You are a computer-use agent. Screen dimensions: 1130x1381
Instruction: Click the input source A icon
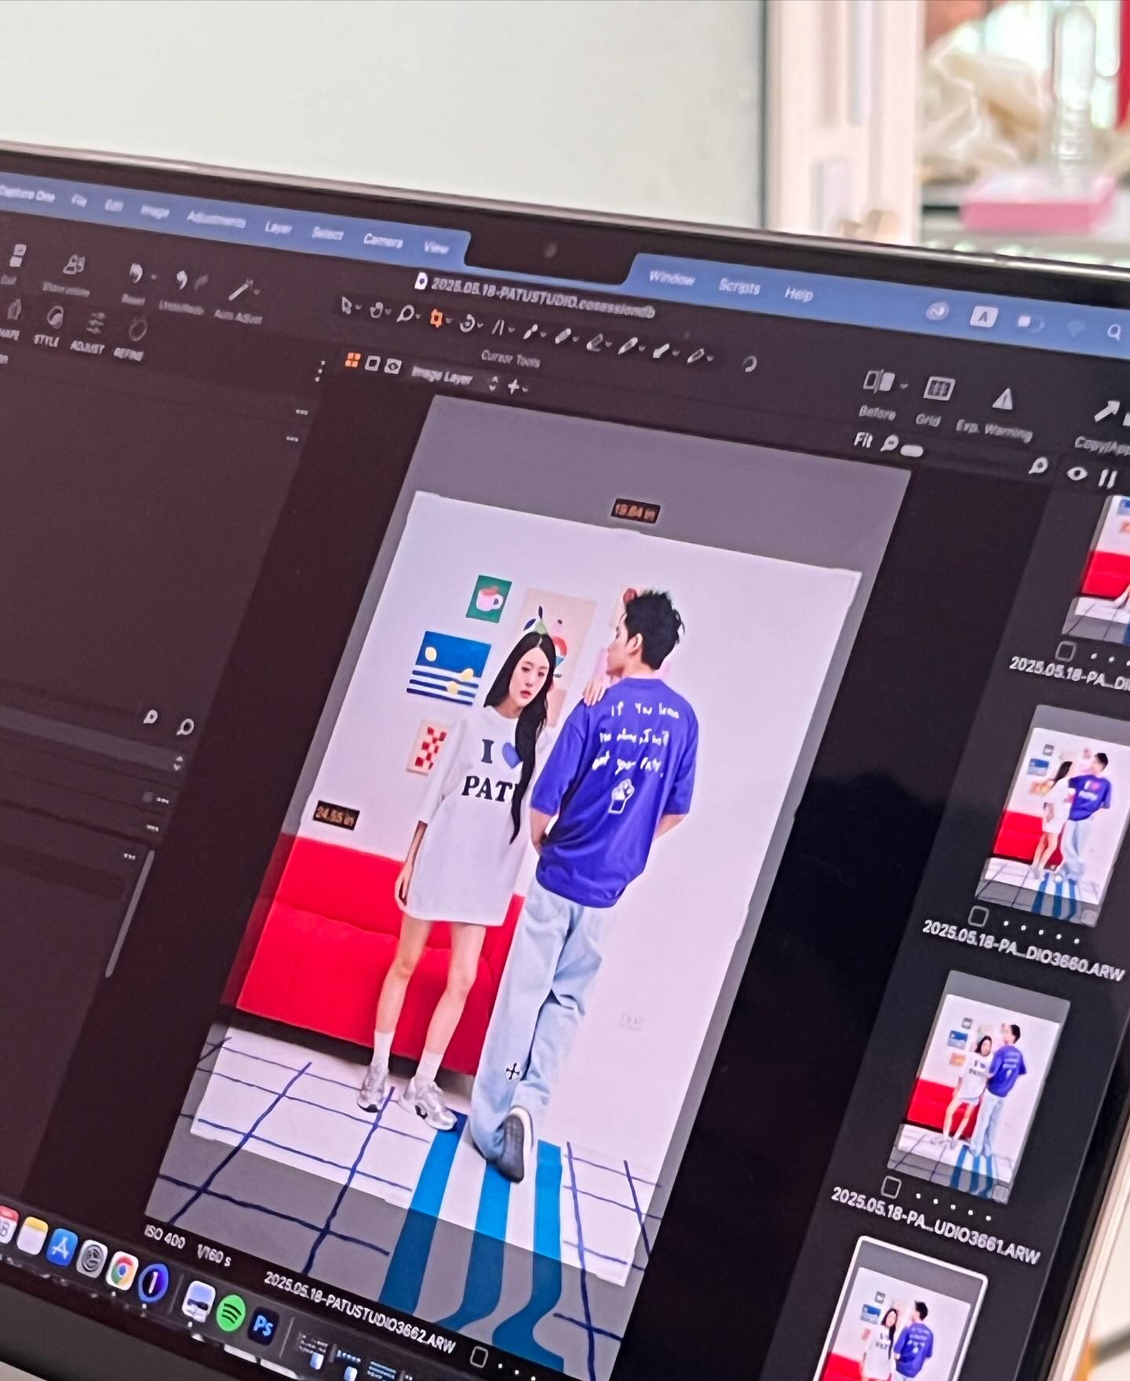(x=983, y=317)
